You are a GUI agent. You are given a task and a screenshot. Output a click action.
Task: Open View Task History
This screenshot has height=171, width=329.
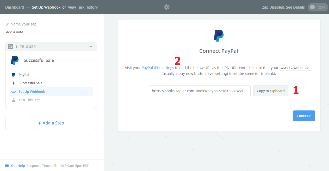point(83,7)
